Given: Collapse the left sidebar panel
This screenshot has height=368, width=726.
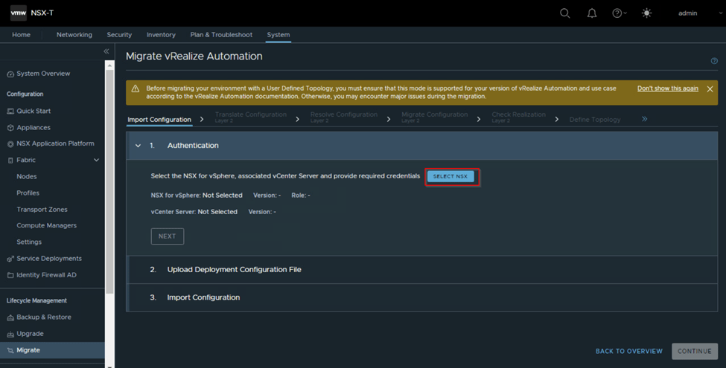Looking at the screenshot, I should point(106,51).
